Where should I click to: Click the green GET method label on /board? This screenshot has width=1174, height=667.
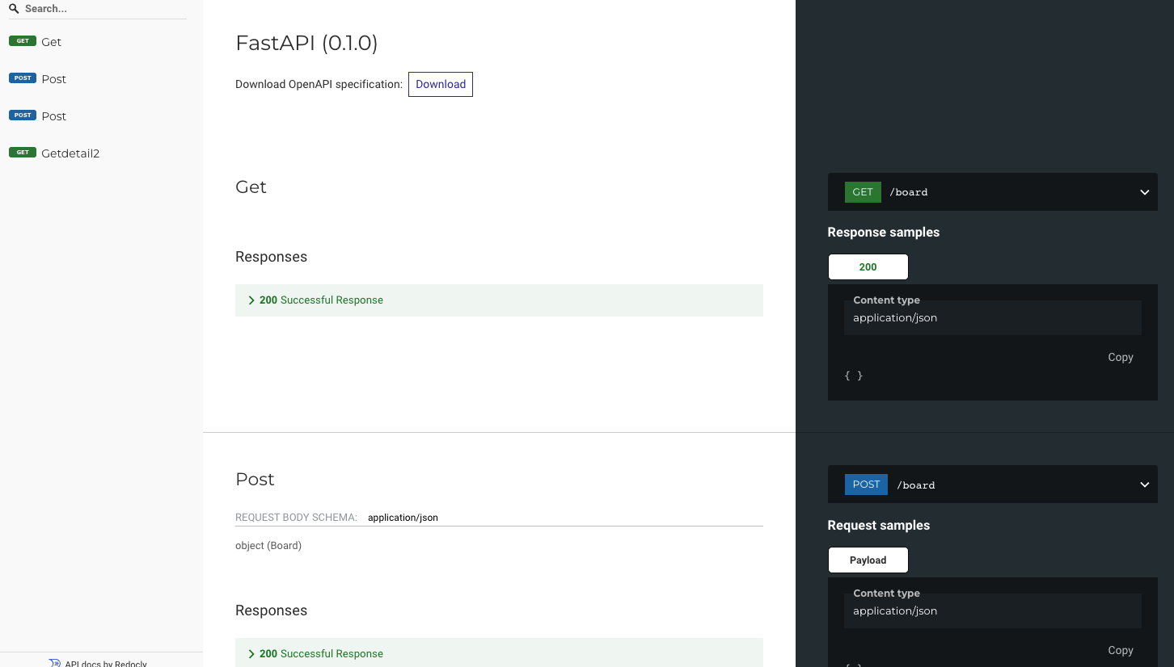tap(863, 192)
